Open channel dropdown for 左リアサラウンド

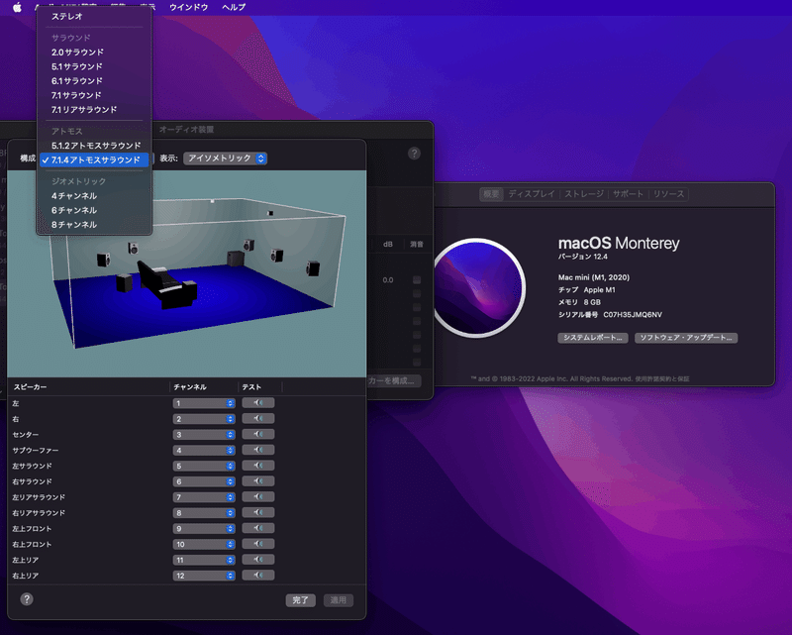coord(204,497)
